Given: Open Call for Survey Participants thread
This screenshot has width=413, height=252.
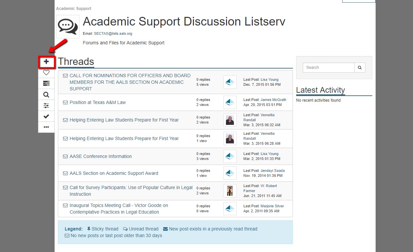Looking at the screenshot, I should (131, 191).
